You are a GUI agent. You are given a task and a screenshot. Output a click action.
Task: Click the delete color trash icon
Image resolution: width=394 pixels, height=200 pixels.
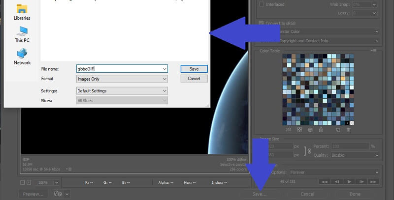[x=348, y=130]
